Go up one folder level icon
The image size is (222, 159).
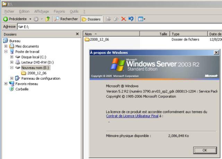pos(48,19)
